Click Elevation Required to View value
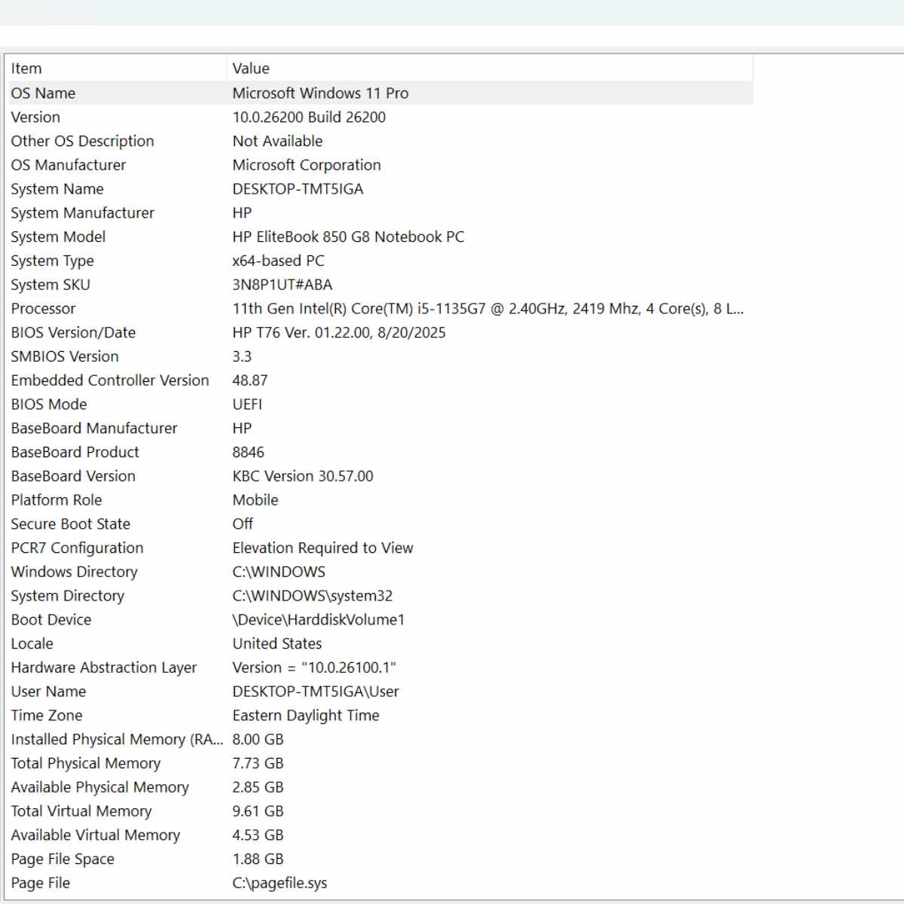The image size is (904, 904). (322, 548)
